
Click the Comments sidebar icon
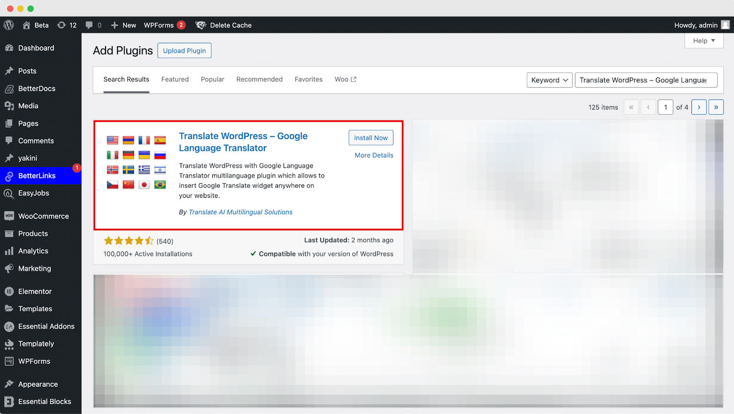click(9, 141)
